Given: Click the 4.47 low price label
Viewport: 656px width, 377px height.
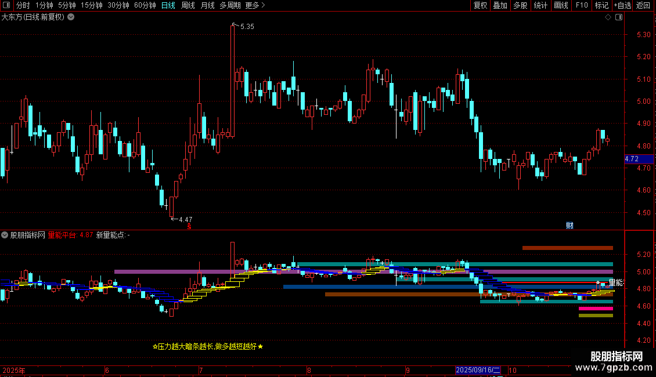Looking at the screenshot, I should (x=185, y=219).
